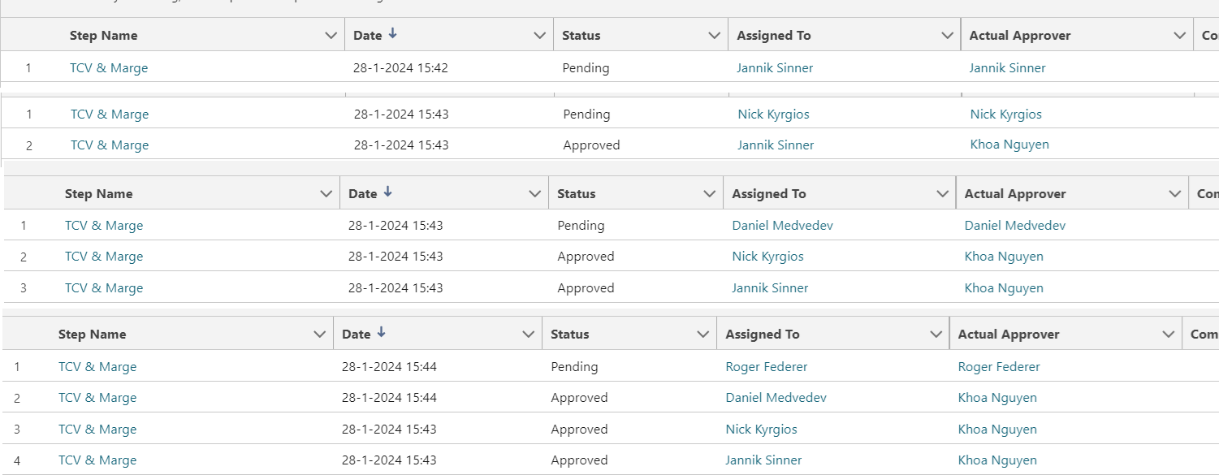The width and height of the screenshot is (1219, 475).
Task: Click Jannik Sinner in Actual Approver column
Action: point(1008,68)
